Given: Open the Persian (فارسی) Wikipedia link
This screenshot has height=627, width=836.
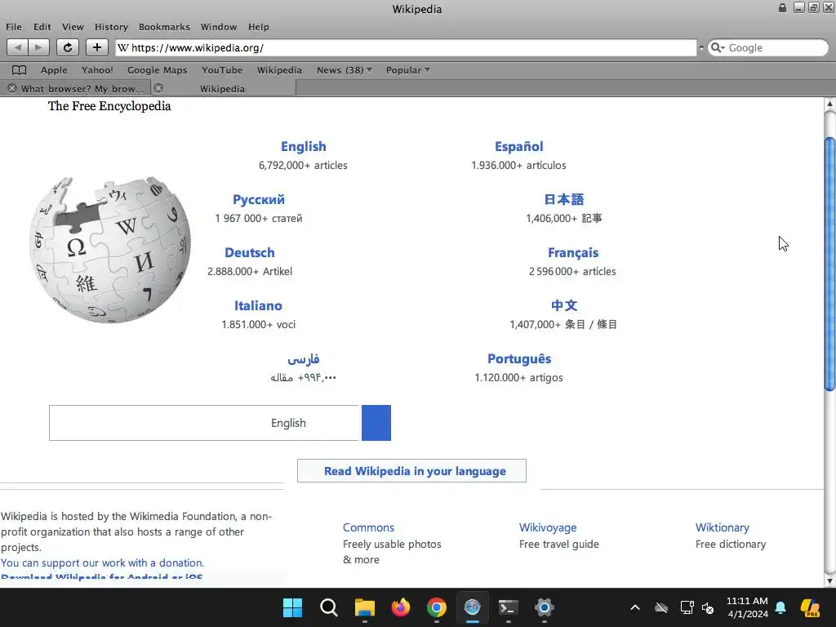Looking at the screenshot, I should (304, 358).
